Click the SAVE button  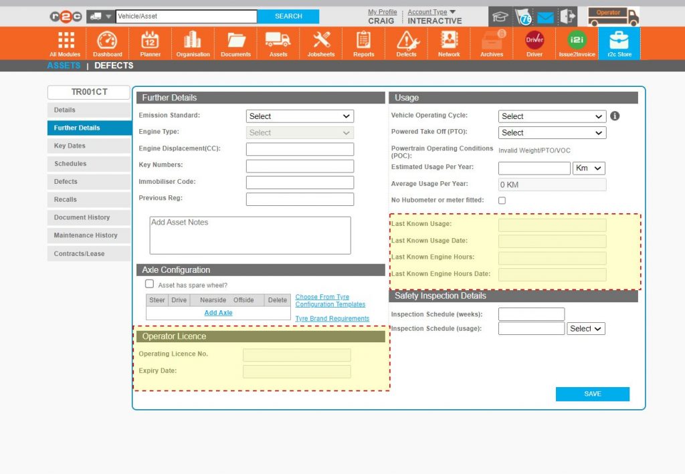[x=591, y=394]
